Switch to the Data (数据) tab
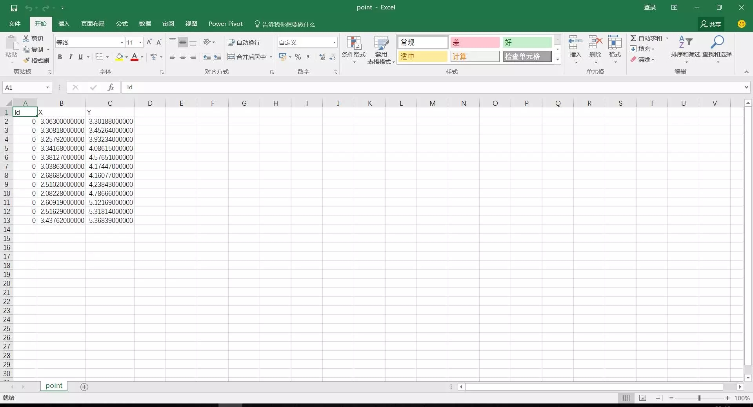753x407 pixels. coord(145,24)
